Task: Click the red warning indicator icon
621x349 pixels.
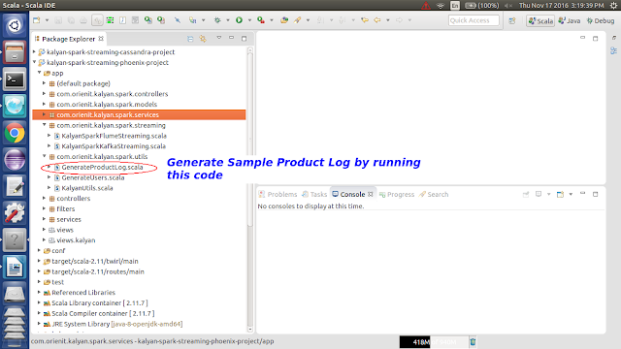Action: [426, 5]
